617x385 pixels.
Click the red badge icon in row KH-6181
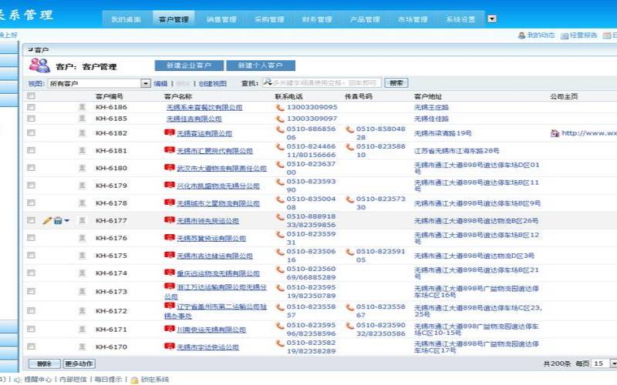(x=169, y=150)
